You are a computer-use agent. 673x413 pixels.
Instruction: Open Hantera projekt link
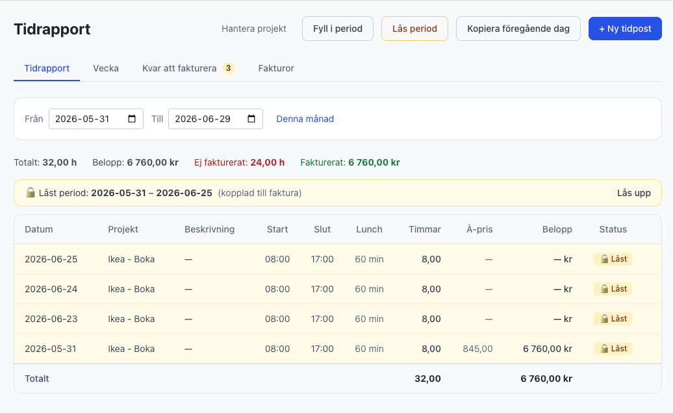(253, 29)
